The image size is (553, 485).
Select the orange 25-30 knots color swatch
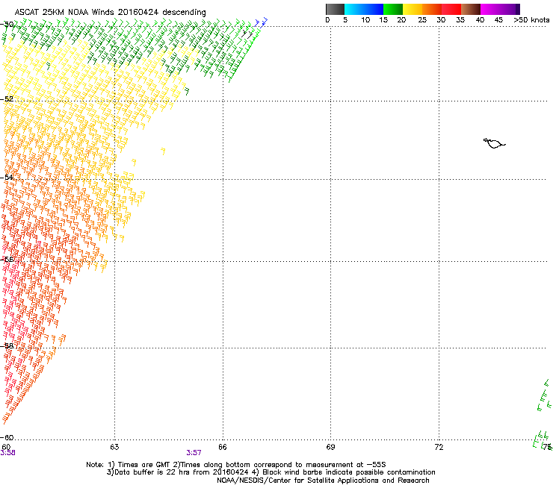click(432, 9)
